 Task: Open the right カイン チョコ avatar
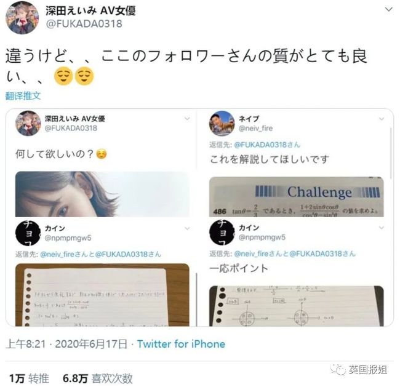(222, 233)
